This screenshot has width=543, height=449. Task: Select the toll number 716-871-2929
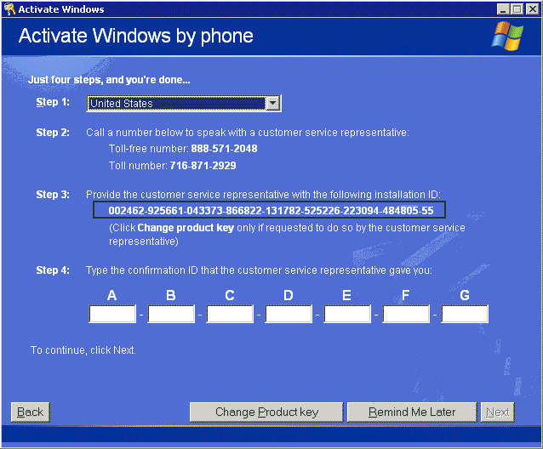[x=203, y=165]
